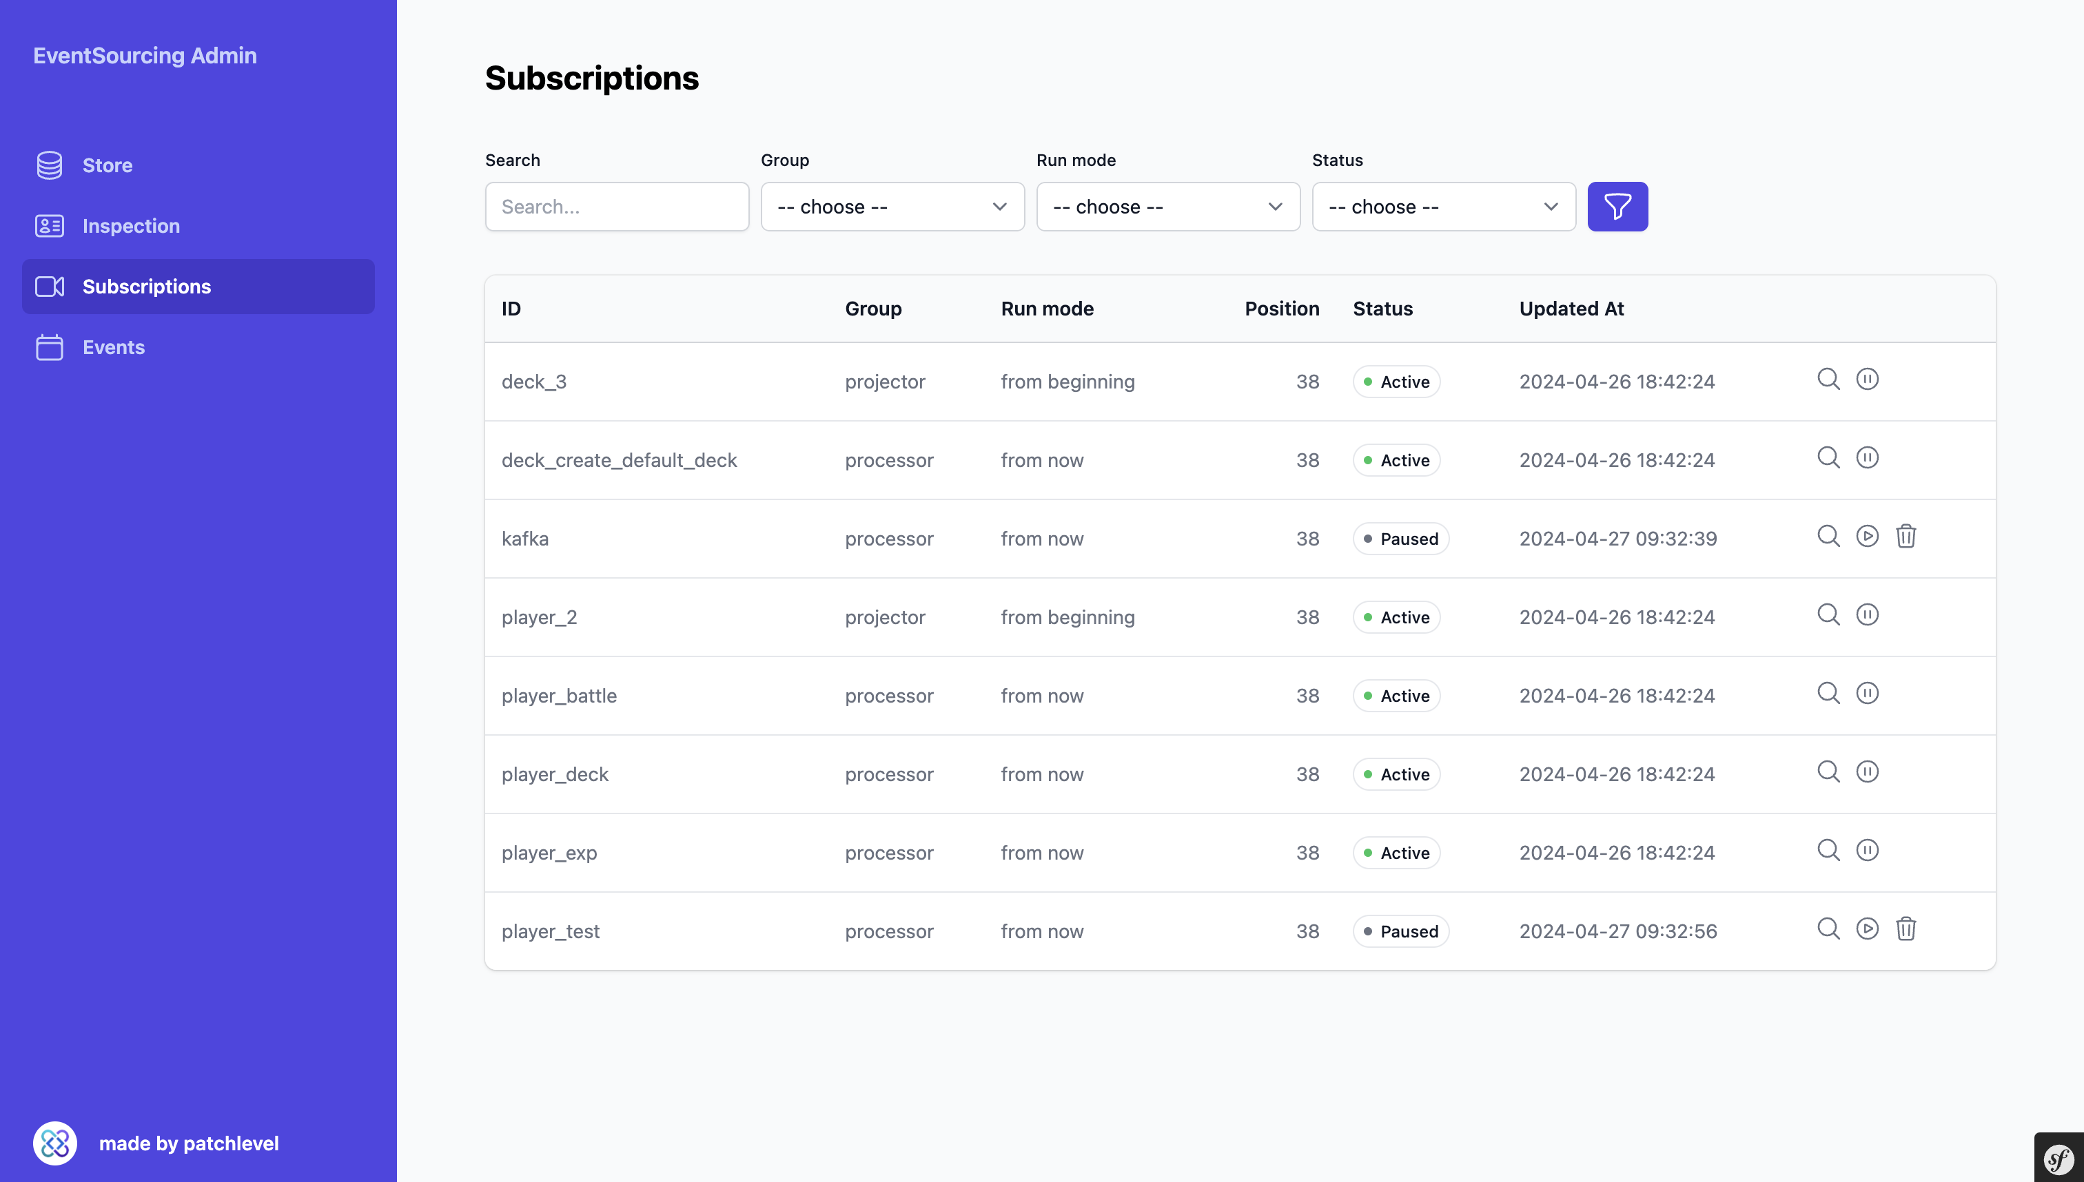Screen dimensions: 2084x1182
Task: Click the player_exp ID cell
Action: point(549,853)
